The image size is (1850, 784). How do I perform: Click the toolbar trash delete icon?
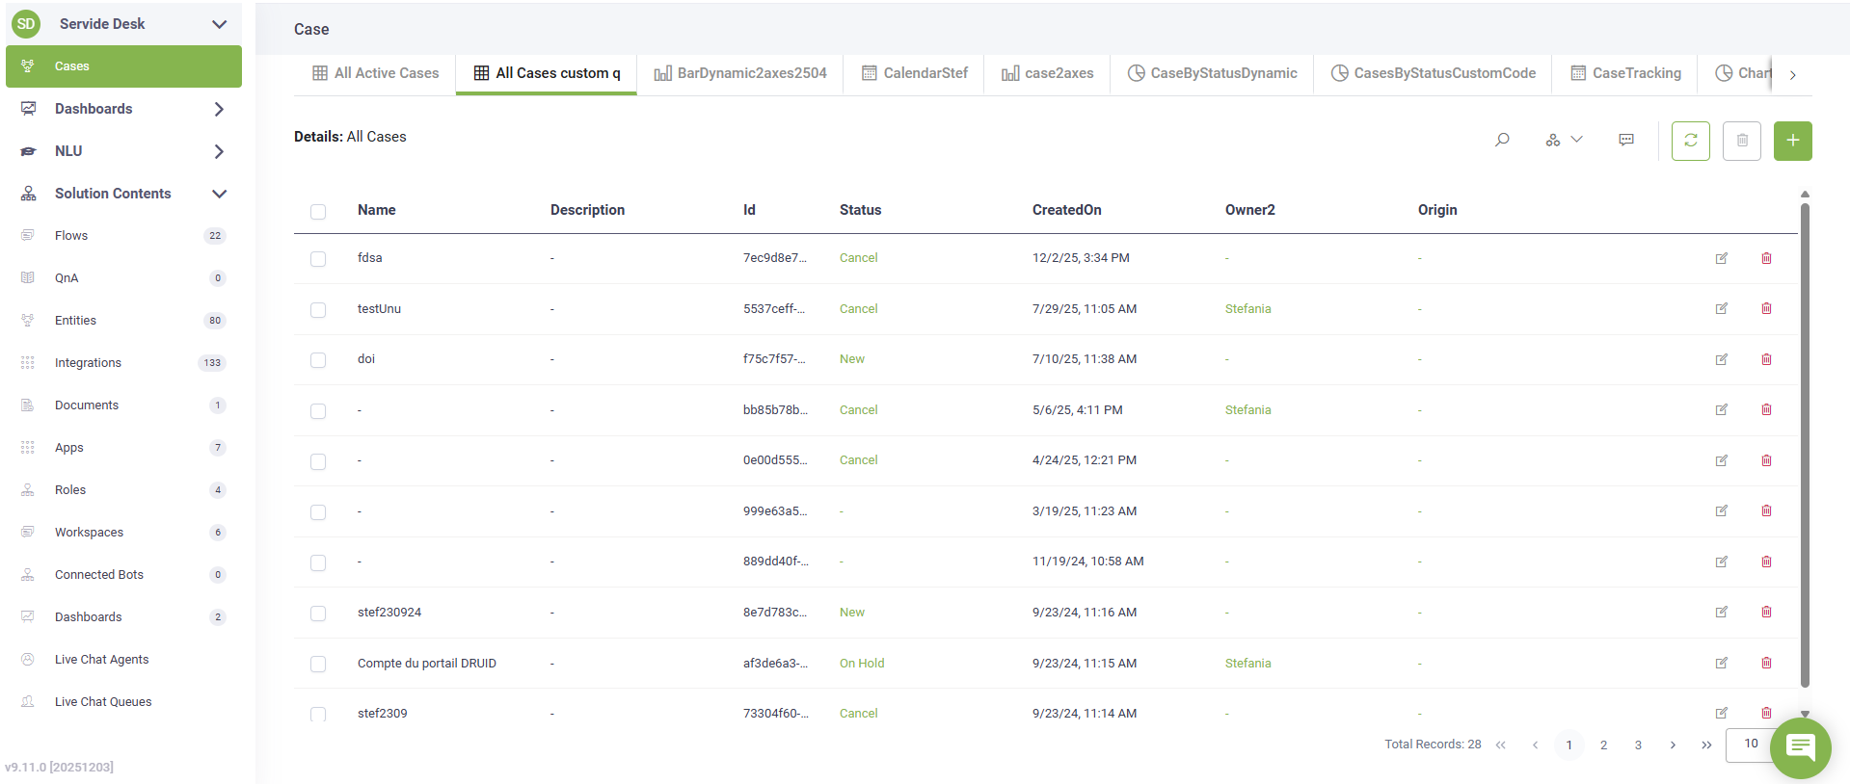(1741, 141)
